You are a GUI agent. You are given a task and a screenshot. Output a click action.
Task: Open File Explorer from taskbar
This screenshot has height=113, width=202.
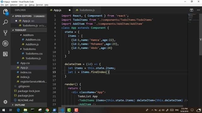coord(25,110)
